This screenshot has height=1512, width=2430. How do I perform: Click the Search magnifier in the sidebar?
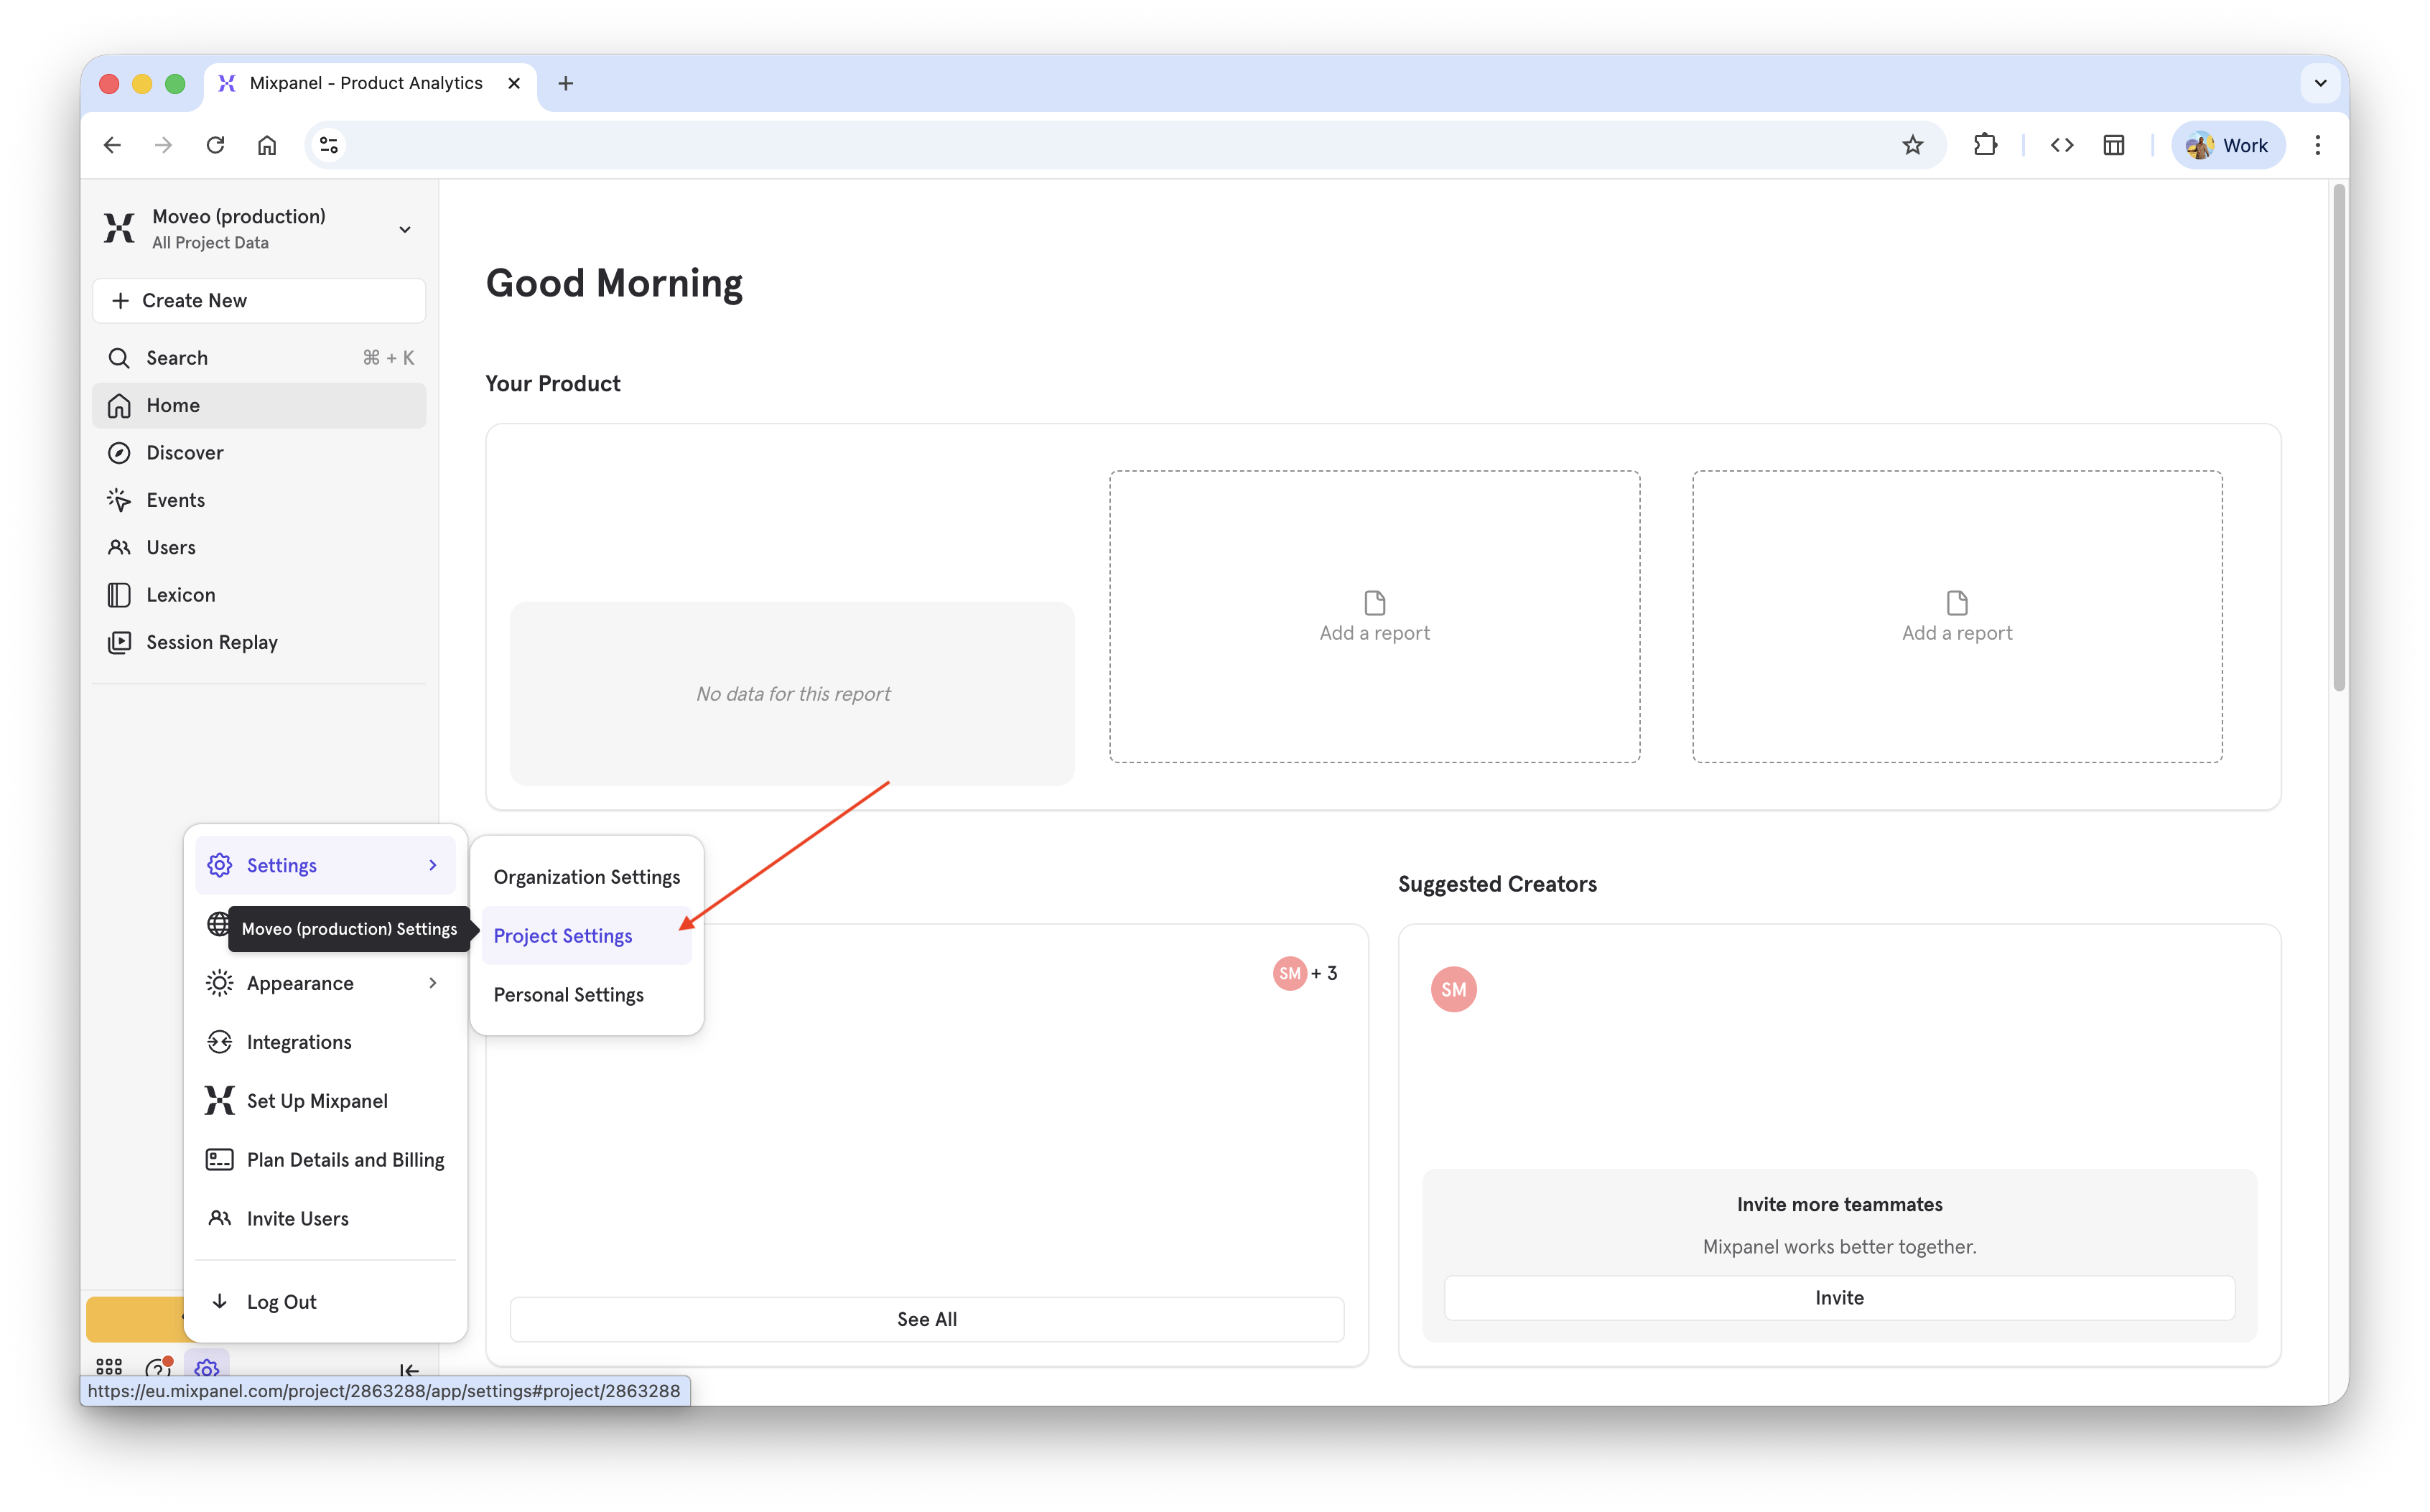tap(119, 357)
